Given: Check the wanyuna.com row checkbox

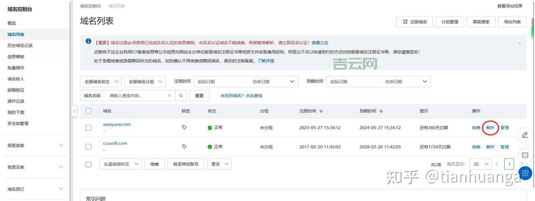Looking at the screenshot, I should click(x=89, y=128).
